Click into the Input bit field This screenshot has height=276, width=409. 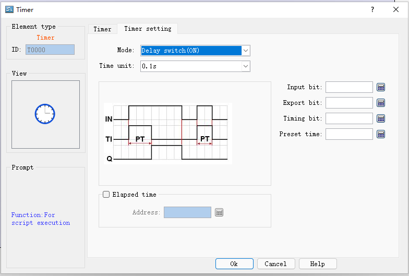point(349,87)
